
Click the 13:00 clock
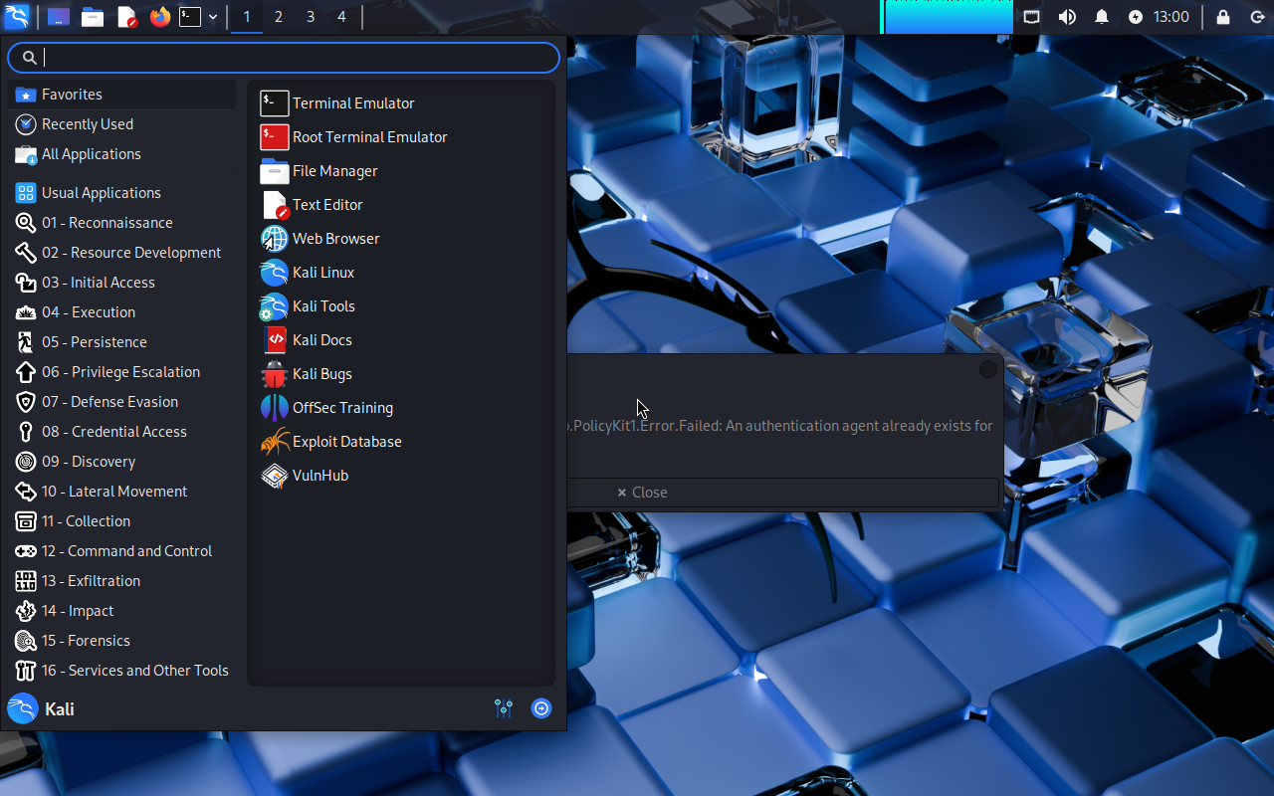pos(1171,17)
